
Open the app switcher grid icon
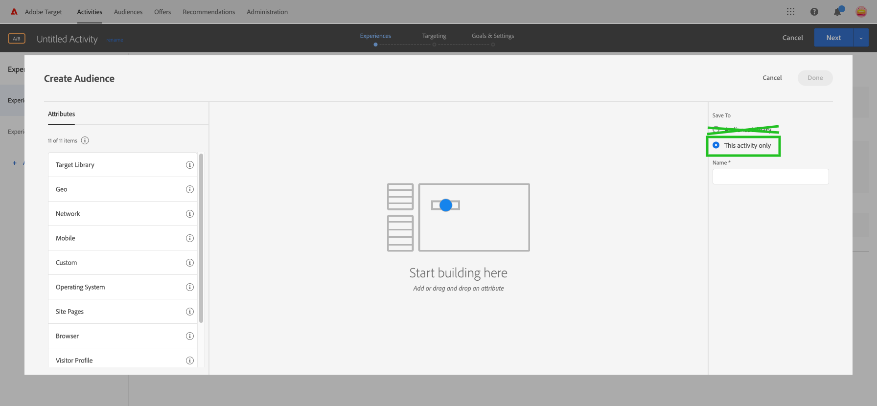(790, 12)
